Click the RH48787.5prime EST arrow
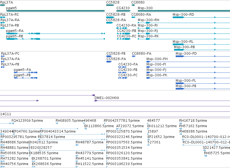 pyautogui.click(x=77, y=145)
